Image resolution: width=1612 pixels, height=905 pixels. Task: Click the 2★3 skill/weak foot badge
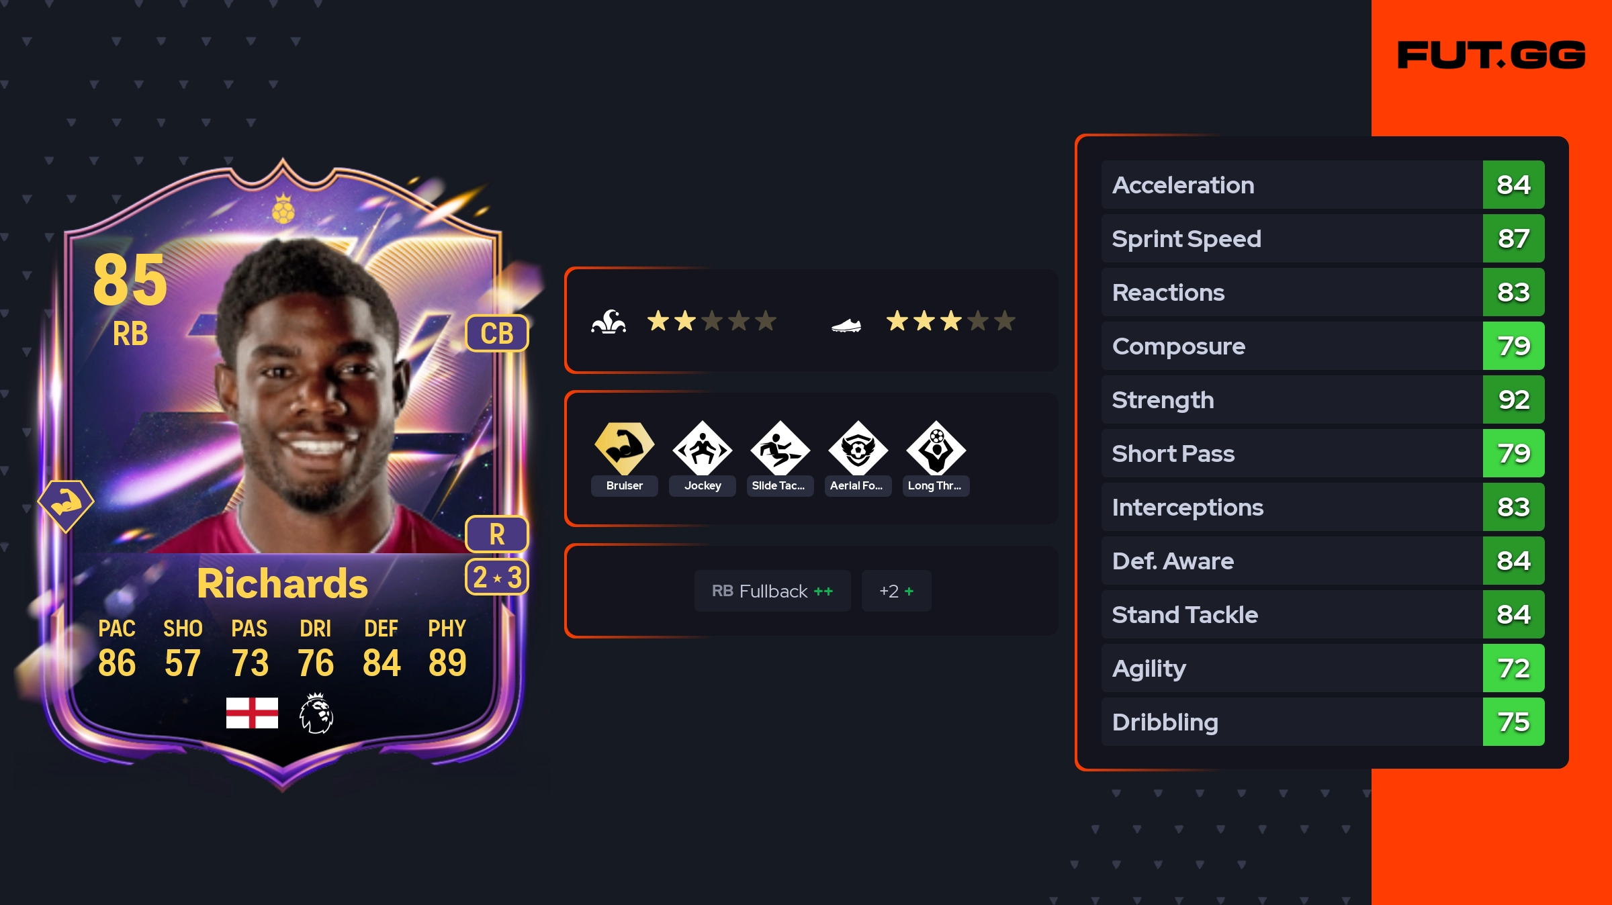[497, 577]
